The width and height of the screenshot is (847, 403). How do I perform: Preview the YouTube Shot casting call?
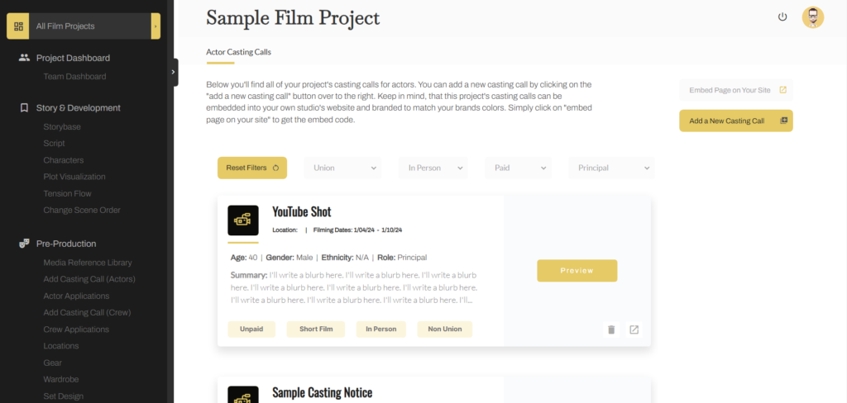pyautogui.click(x=577, y=270)
